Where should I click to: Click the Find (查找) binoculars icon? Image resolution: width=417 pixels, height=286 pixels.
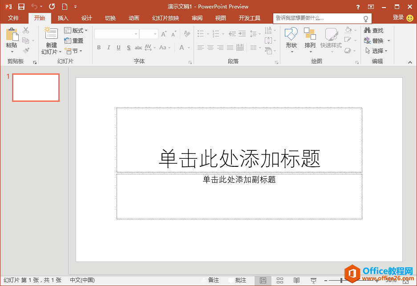[x=367, y=30]
